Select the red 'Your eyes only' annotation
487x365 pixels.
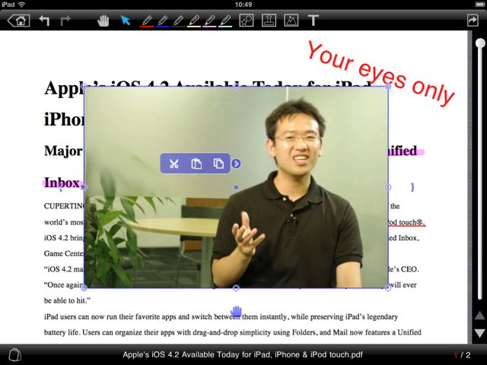381,74
